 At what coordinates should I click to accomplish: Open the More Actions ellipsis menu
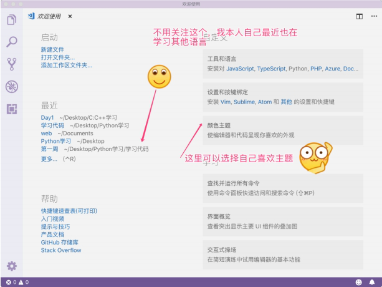pos(374,16)
